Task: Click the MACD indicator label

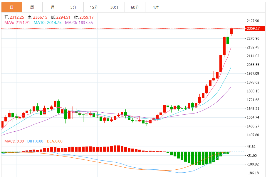Action: 14,141
